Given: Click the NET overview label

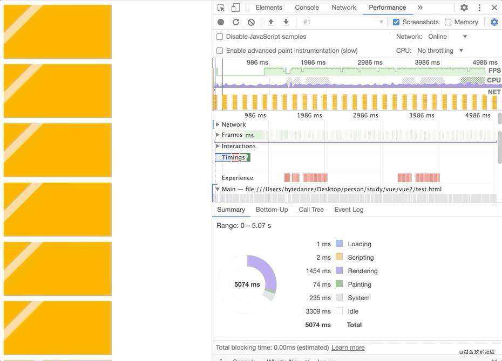Looking at the screenshot, I should click(494, 92).
